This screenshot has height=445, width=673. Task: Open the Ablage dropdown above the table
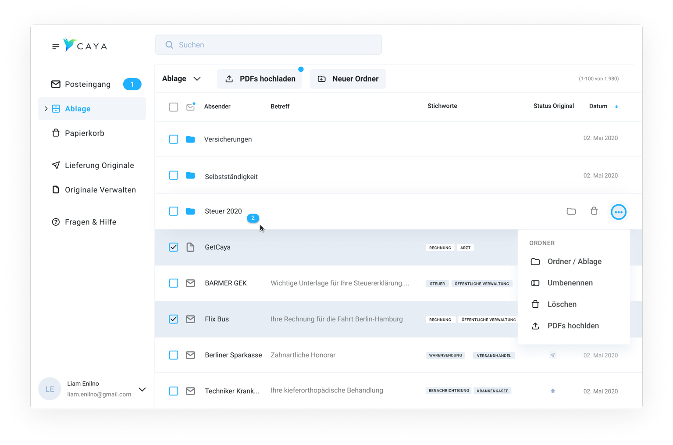click(x=182, y=79)
